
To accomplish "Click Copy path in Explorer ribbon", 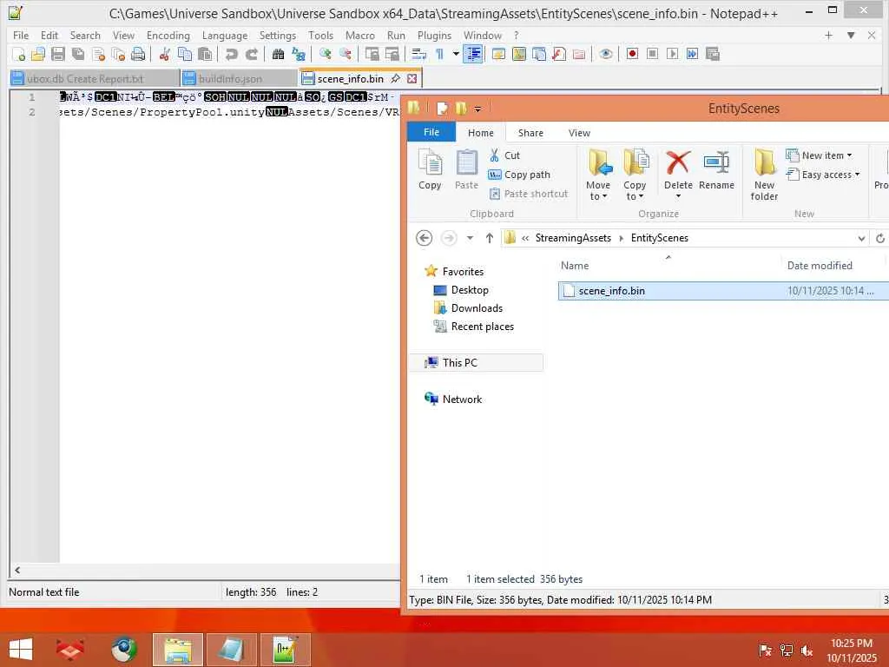I will (x=519, y=175).
